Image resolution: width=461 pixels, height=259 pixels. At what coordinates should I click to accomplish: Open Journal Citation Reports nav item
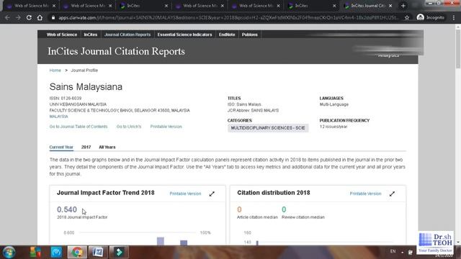click(x=127, y=35)
